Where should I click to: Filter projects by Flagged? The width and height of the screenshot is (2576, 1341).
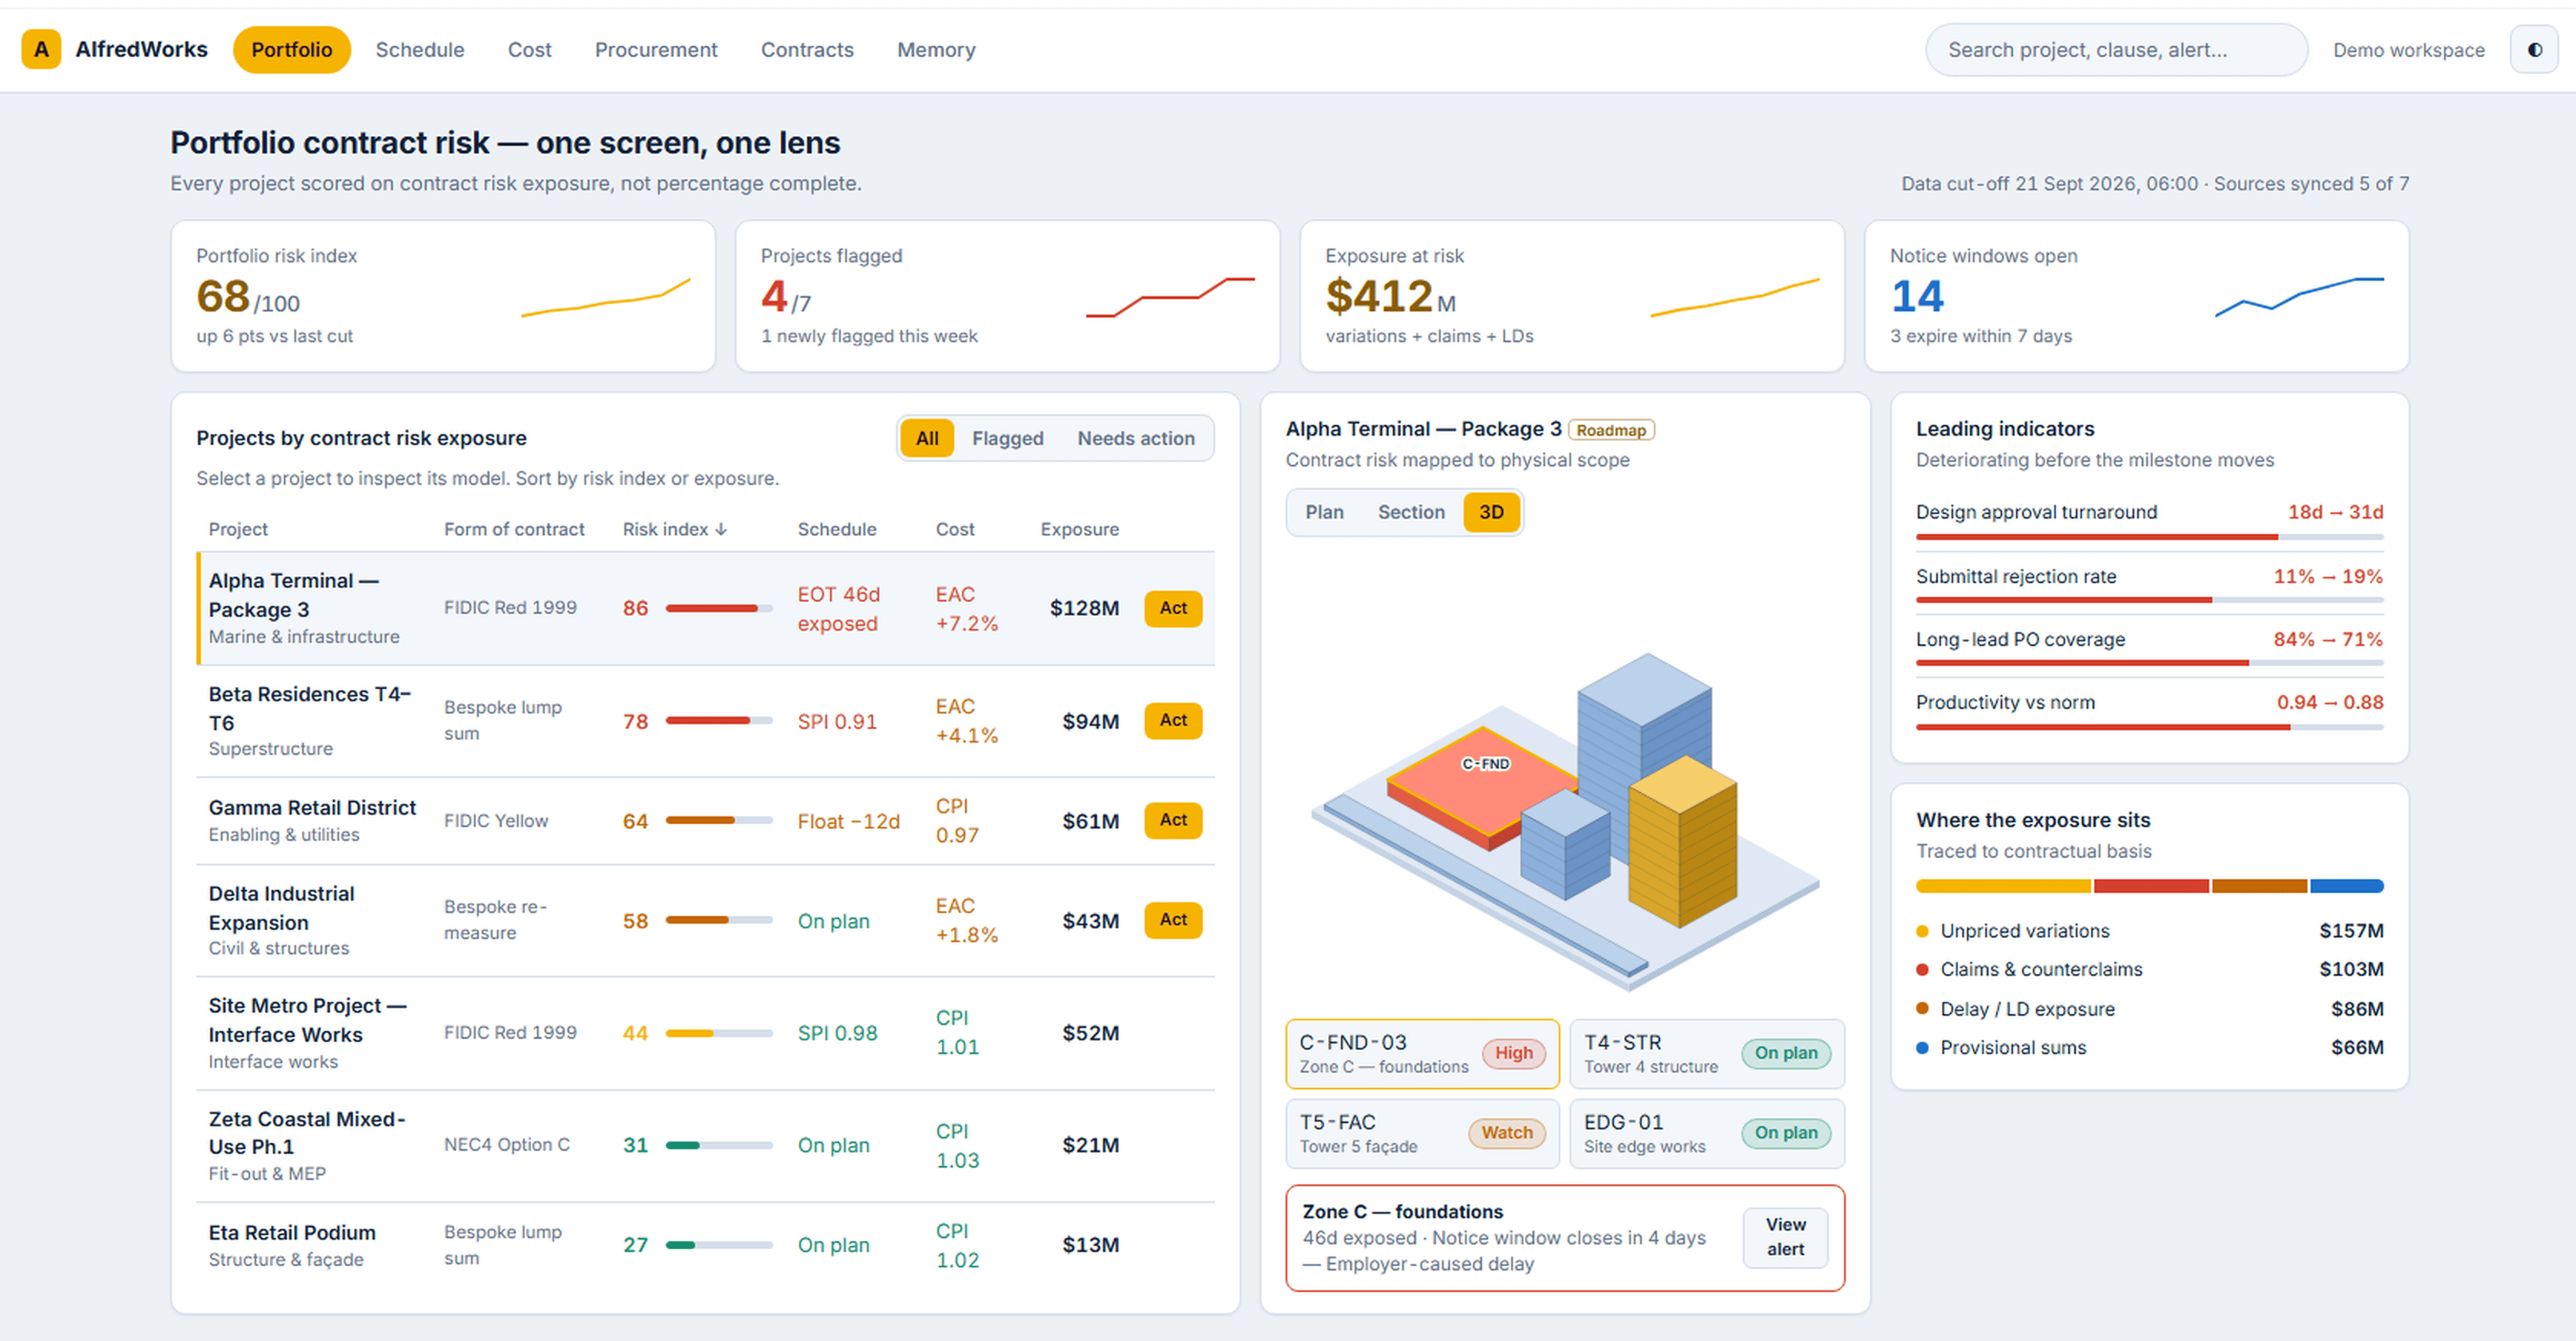[1007, 438]
